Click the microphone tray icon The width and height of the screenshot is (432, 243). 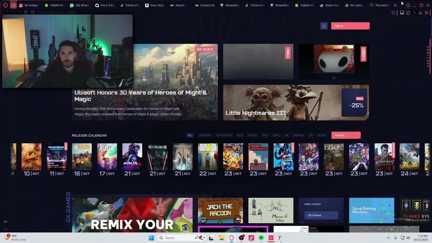coord(396,238)
